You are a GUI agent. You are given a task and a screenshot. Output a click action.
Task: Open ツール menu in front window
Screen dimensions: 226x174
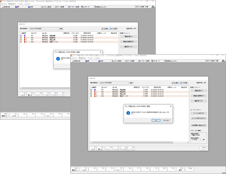pyautogui.click(x=90, y=58)
